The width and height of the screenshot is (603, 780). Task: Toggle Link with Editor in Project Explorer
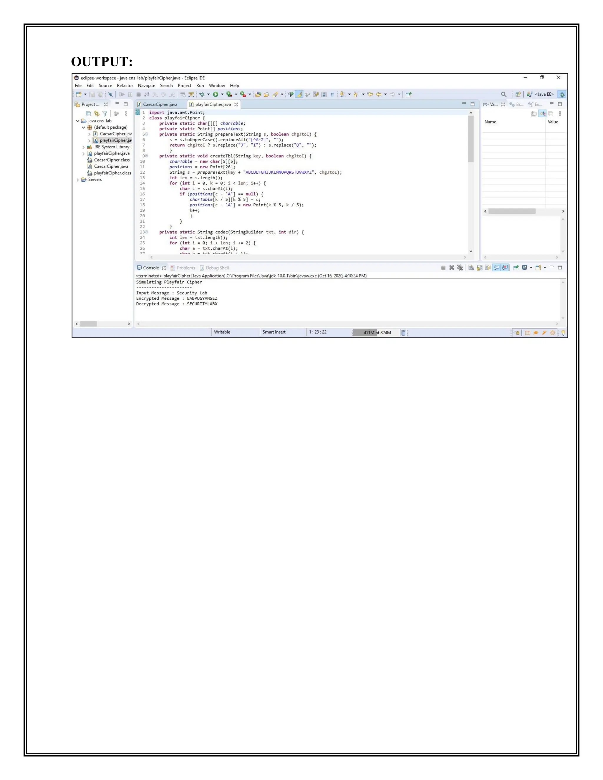(x=97, y=114)
